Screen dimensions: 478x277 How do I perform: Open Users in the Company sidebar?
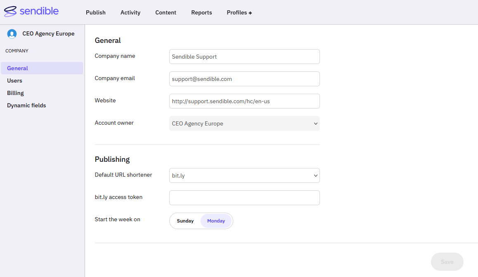point(14,81)
